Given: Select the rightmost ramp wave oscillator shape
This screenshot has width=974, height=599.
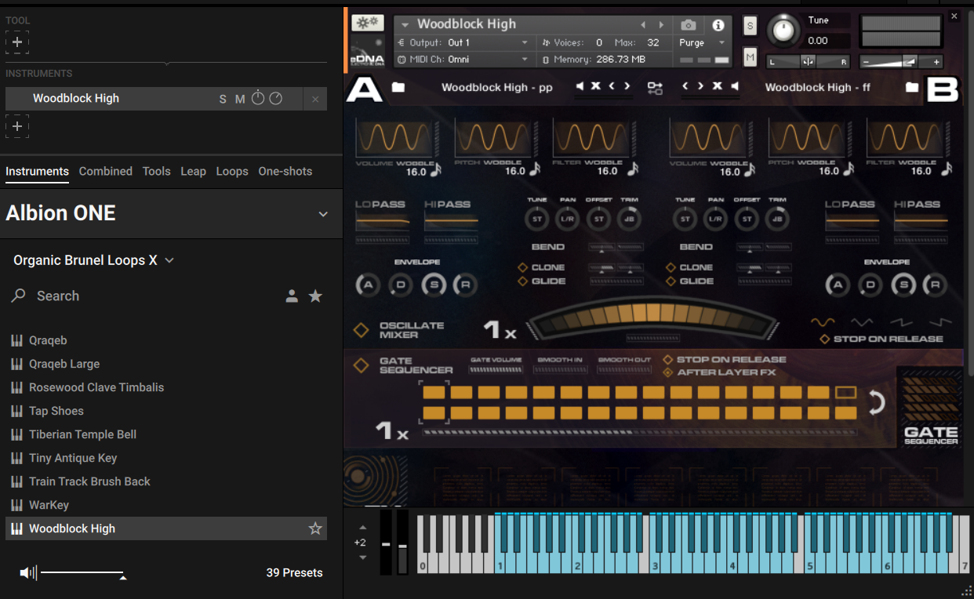Looking at the screenshot, I should 939,322.
